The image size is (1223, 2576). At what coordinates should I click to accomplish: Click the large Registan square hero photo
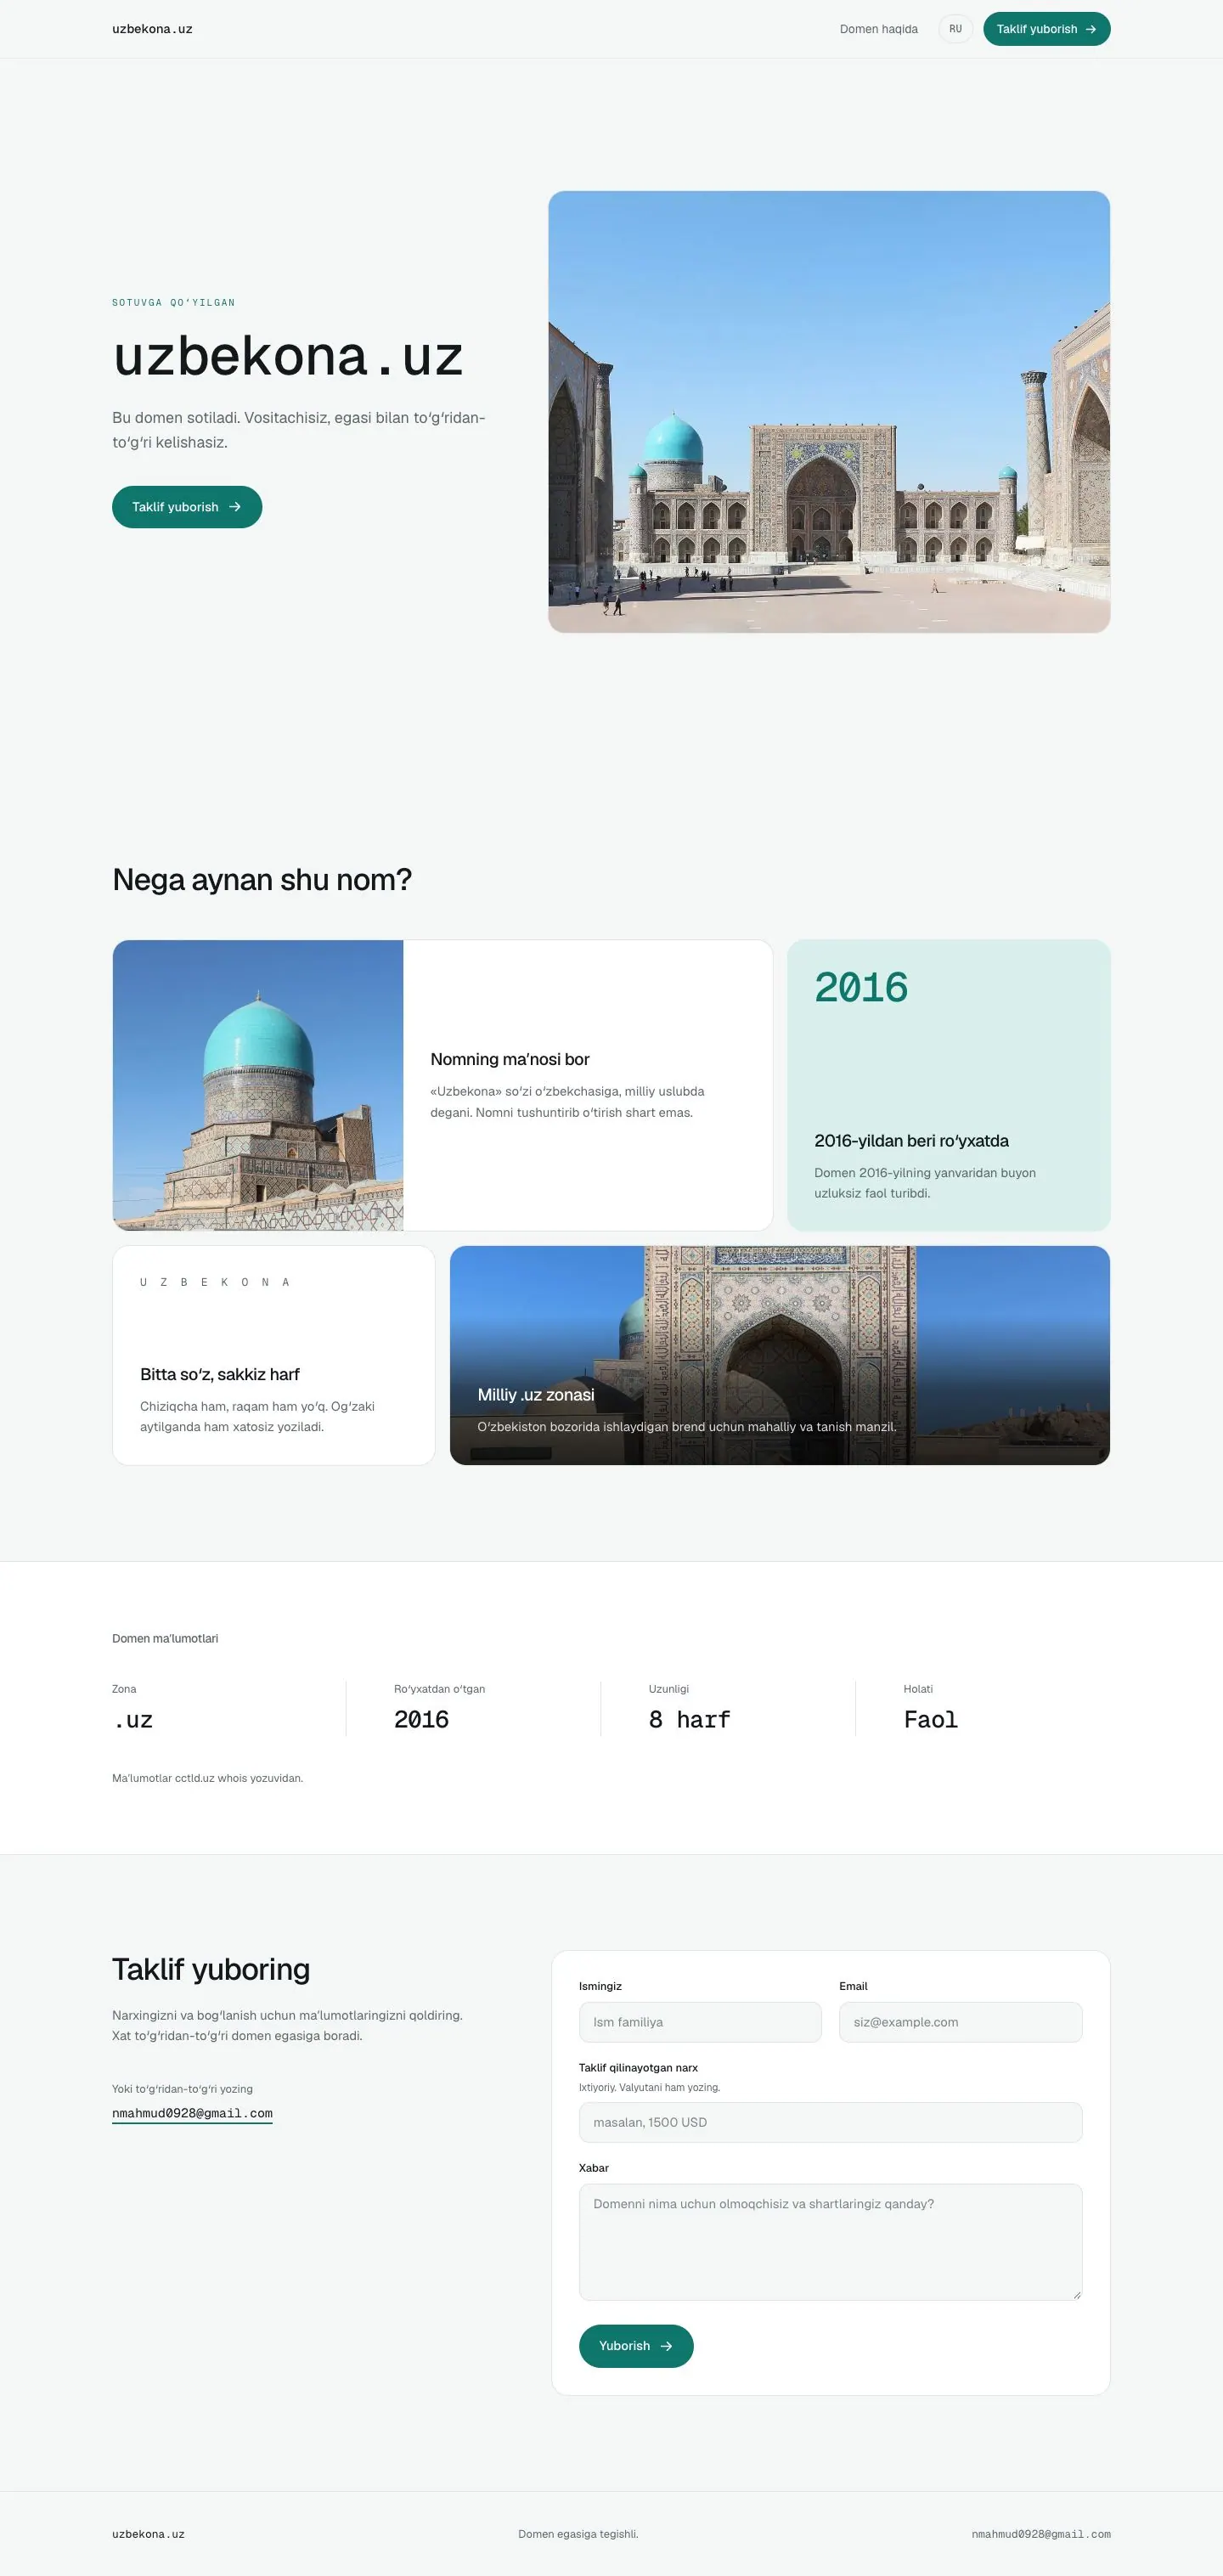tap(829, 412)
